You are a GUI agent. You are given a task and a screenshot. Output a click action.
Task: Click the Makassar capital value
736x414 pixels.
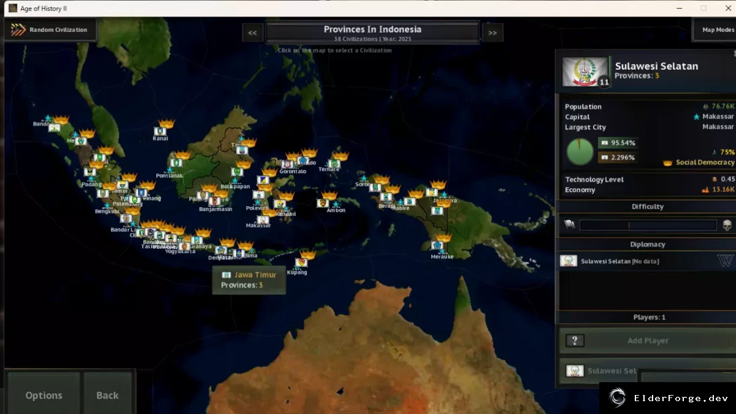pyautogui.click(x=718, y=117)
